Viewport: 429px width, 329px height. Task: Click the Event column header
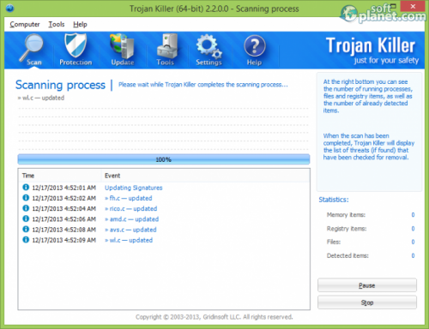205,176
